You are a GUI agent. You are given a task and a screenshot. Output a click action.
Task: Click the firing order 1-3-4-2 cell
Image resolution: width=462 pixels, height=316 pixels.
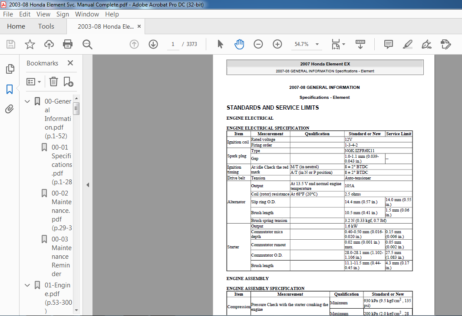pyautogui.click(x=378, y=145)
